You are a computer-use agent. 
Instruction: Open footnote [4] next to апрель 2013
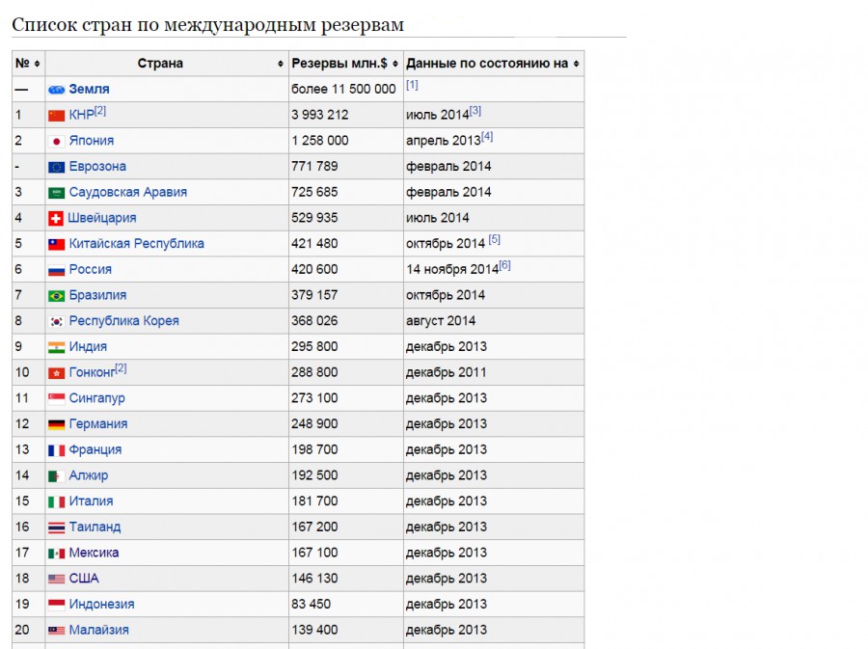point(487,137)
